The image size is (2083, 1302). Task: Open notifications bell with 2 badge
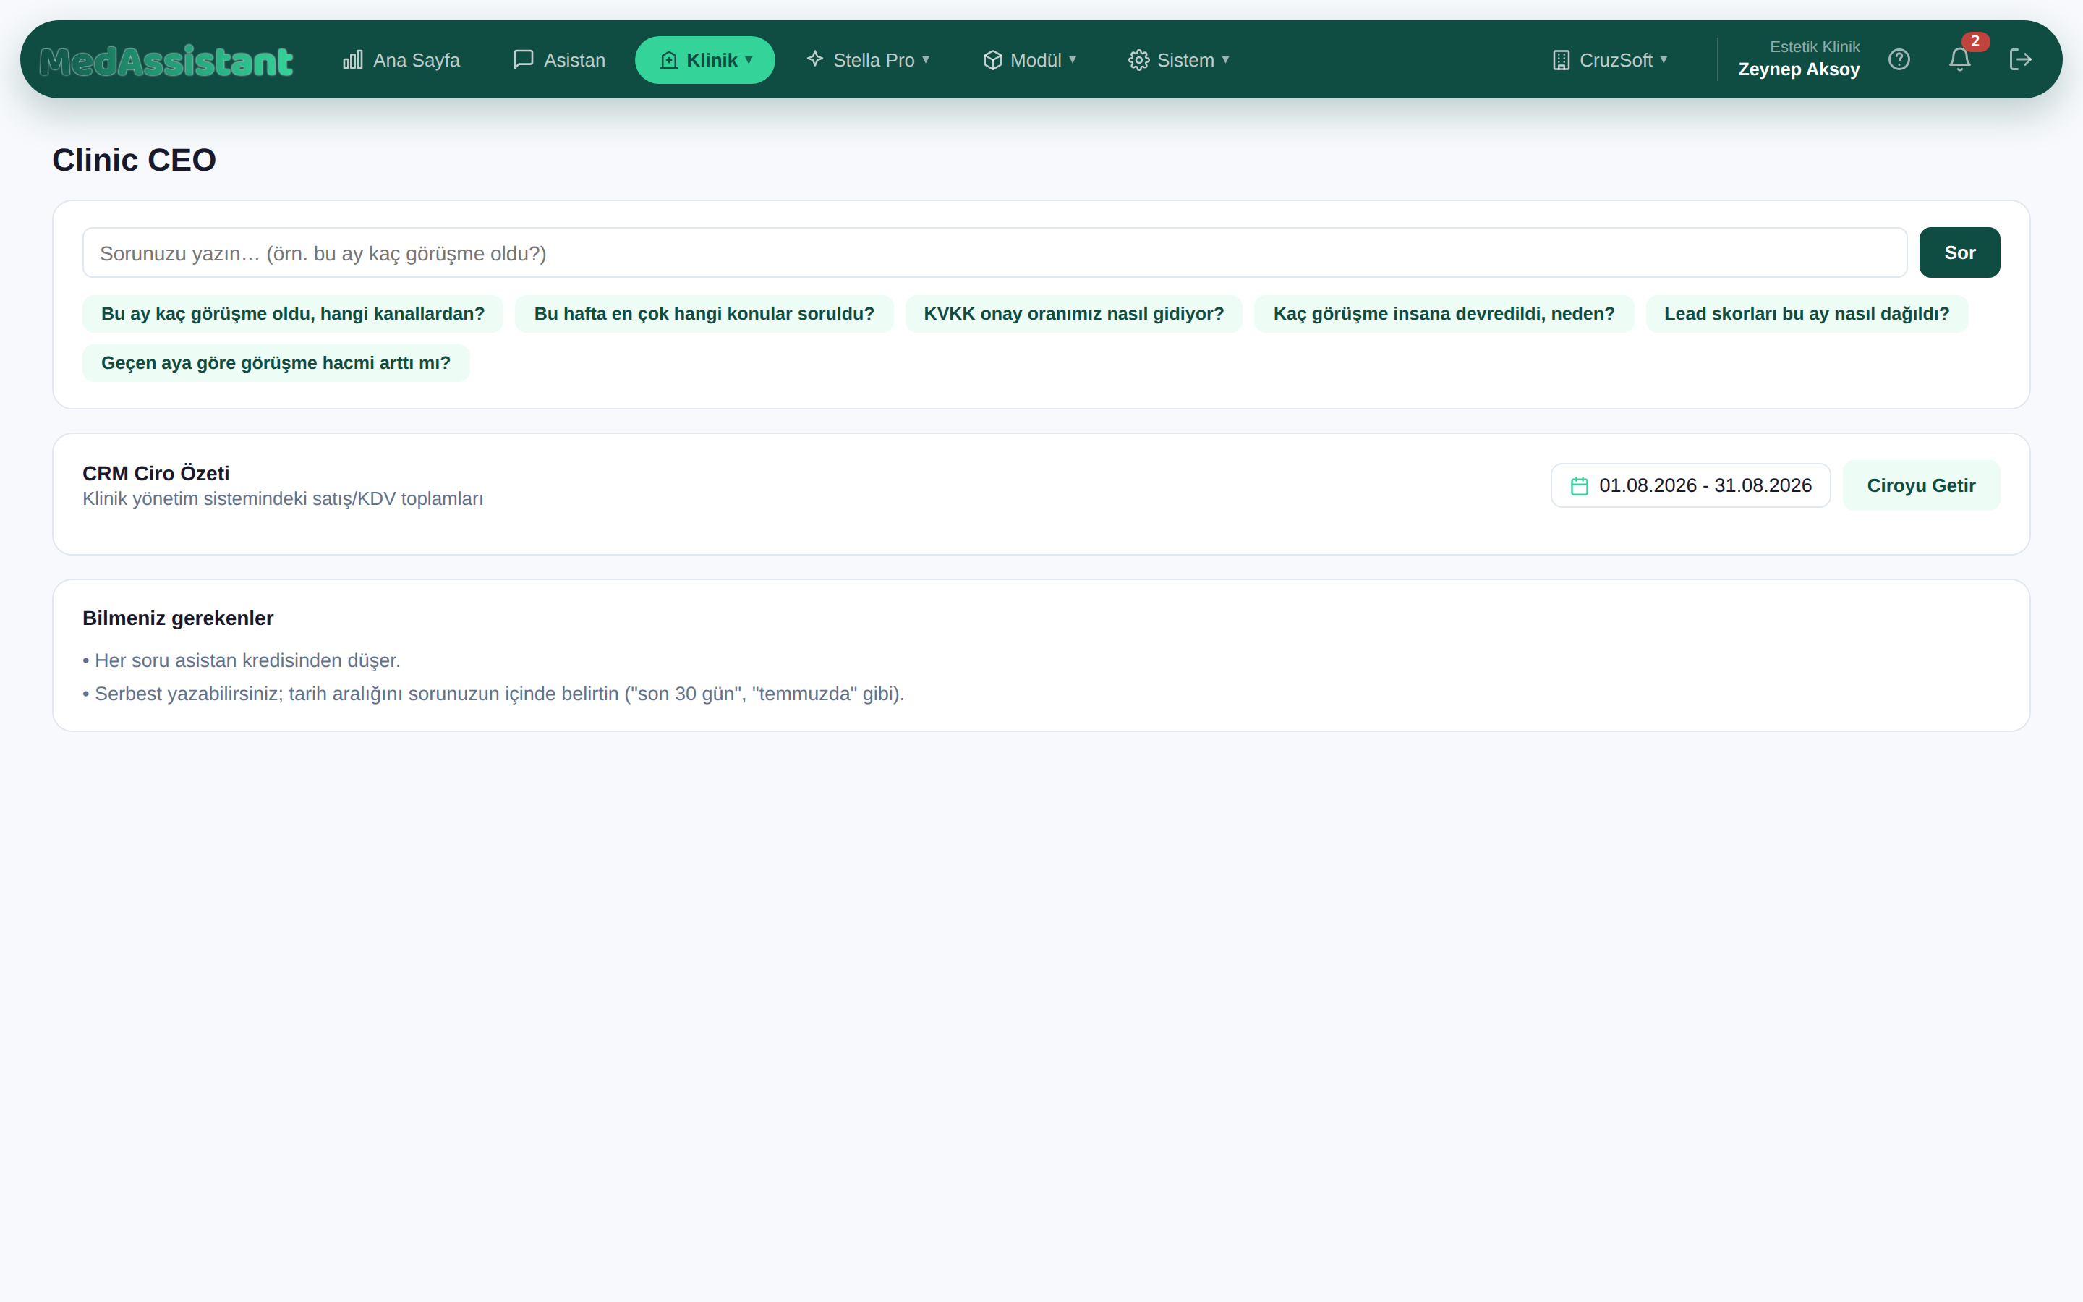1960,59
